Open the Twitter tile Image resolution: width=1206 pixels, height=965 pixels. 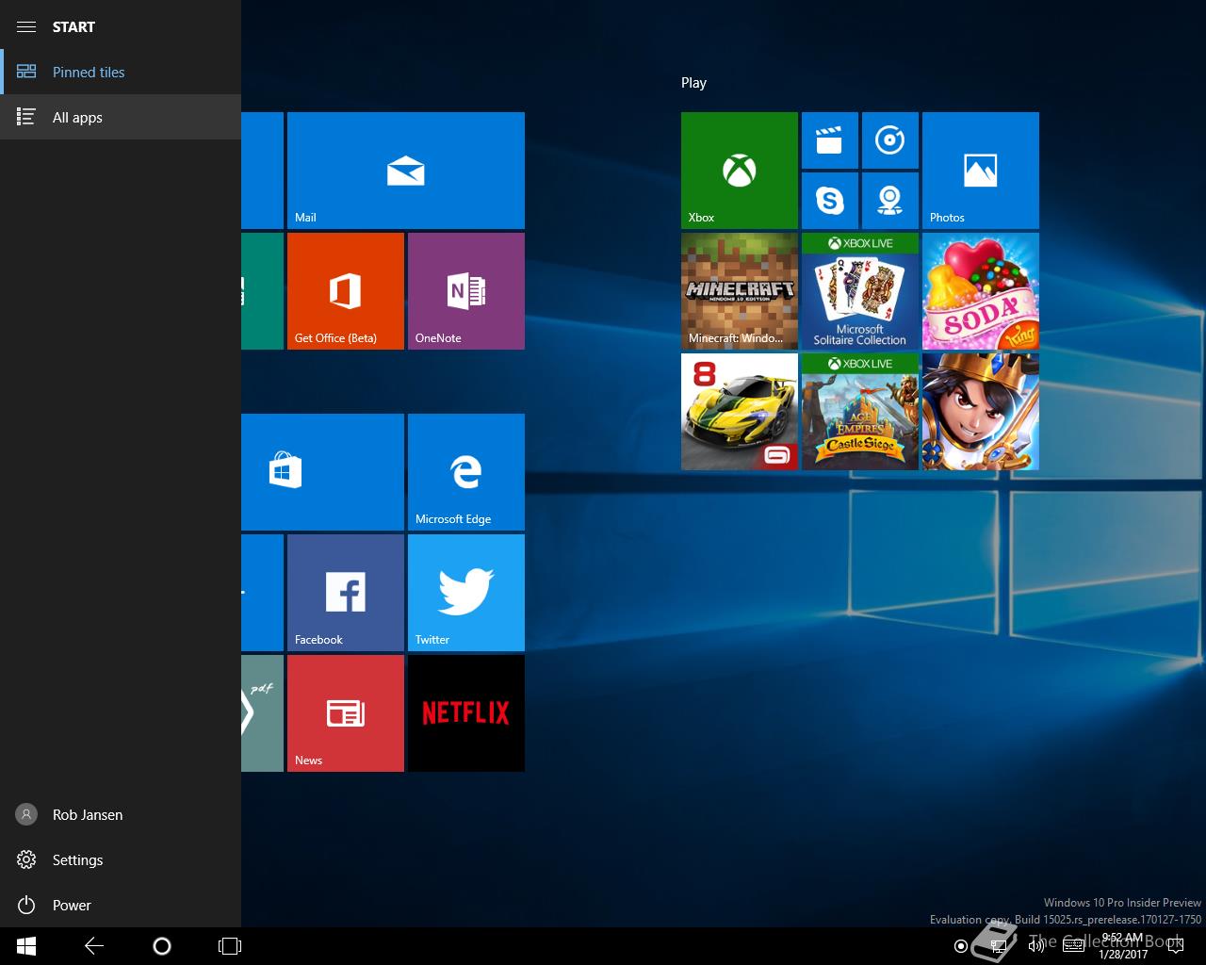465,592
